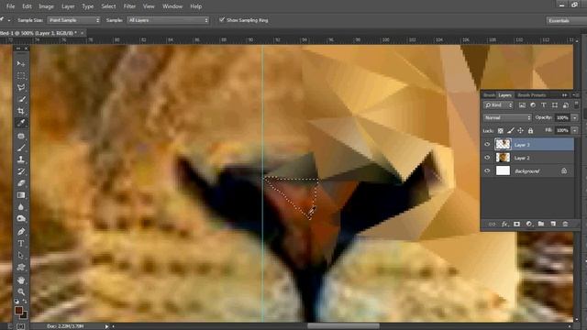Viewport: 587px width, 330px height.
Task: Select the Zoom tool
Action: tap(21, 291)
